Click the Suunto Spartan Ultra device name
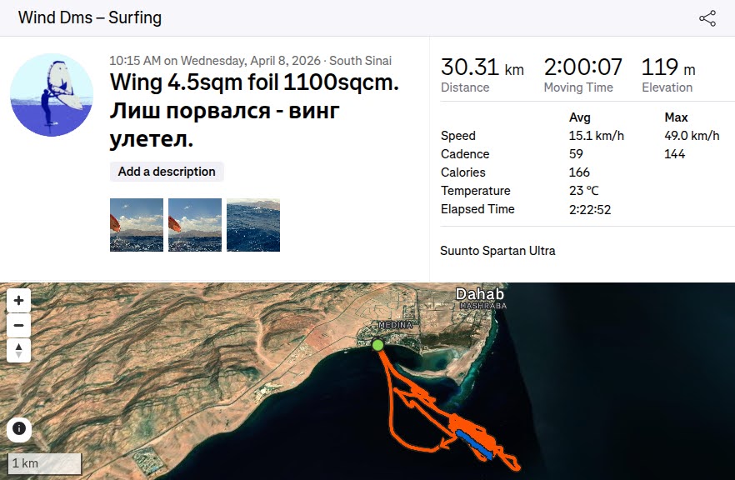This screenshot has width=735, height=480. click(497, 250)
